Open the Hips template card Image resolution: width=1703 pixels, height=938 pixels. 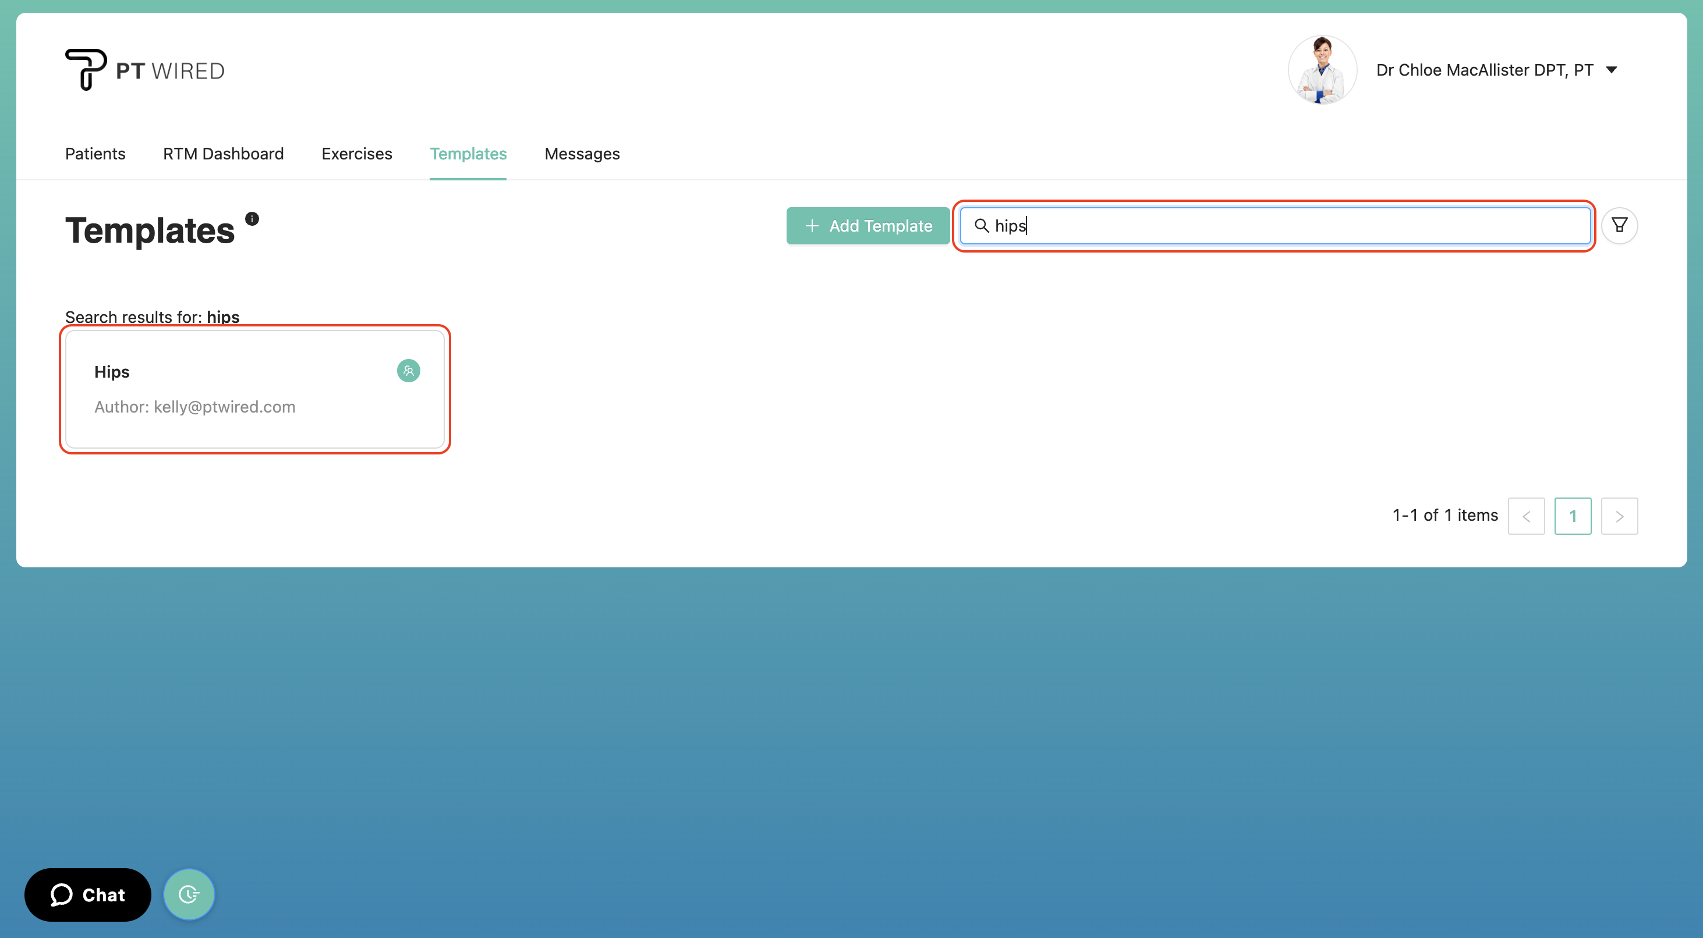[x=255, y=389]
